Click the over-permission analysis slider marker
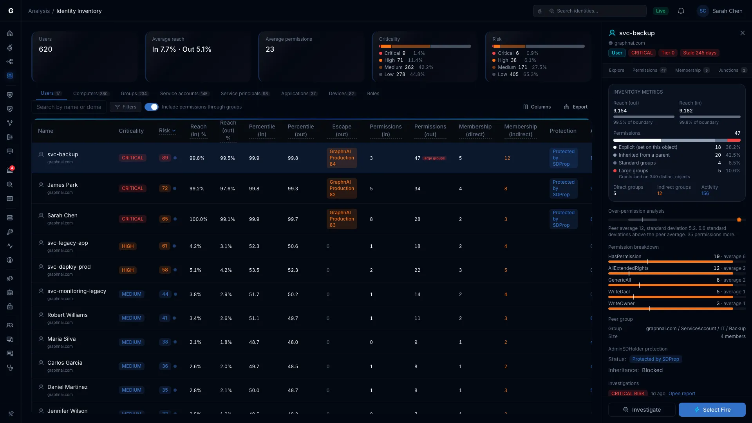The width and height of the screenshot is (752, 423). tap(739, 220)
